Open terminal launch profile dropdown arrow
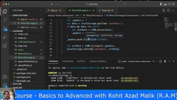 156,61
